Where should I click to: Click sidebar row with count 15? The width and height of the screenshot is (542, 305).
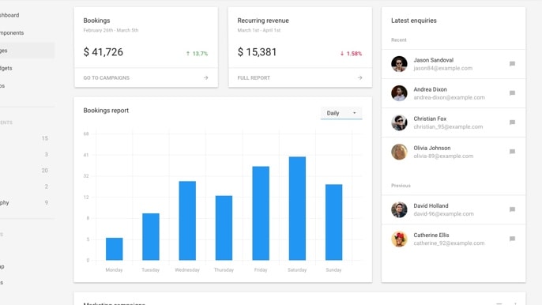[x=27, y=138]
